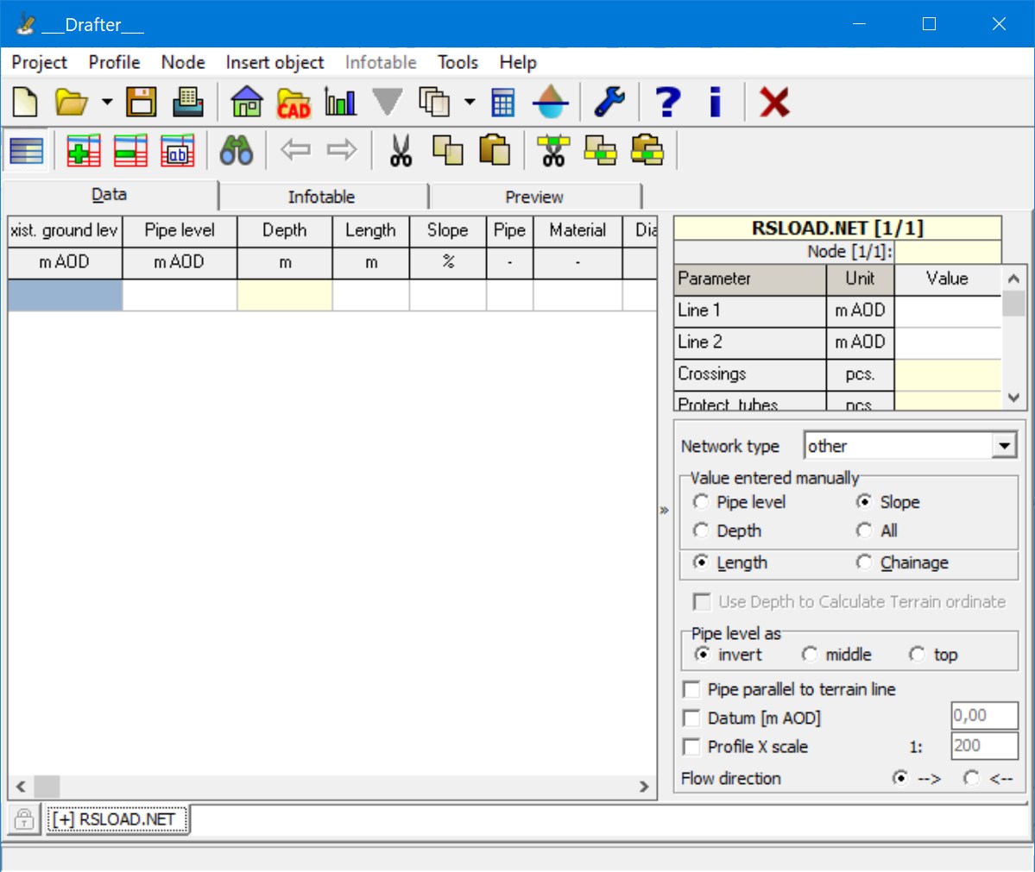Switch to the Preview tab
This screenshot has height=872, width=1035.
pyautogui.click(x=533, y=196)
